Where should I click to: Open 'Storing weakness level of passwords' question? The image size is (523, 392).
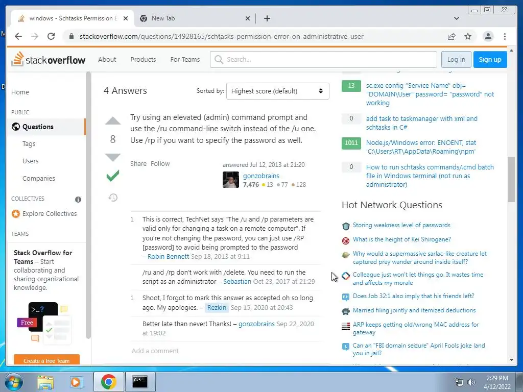tap(401, 225)
